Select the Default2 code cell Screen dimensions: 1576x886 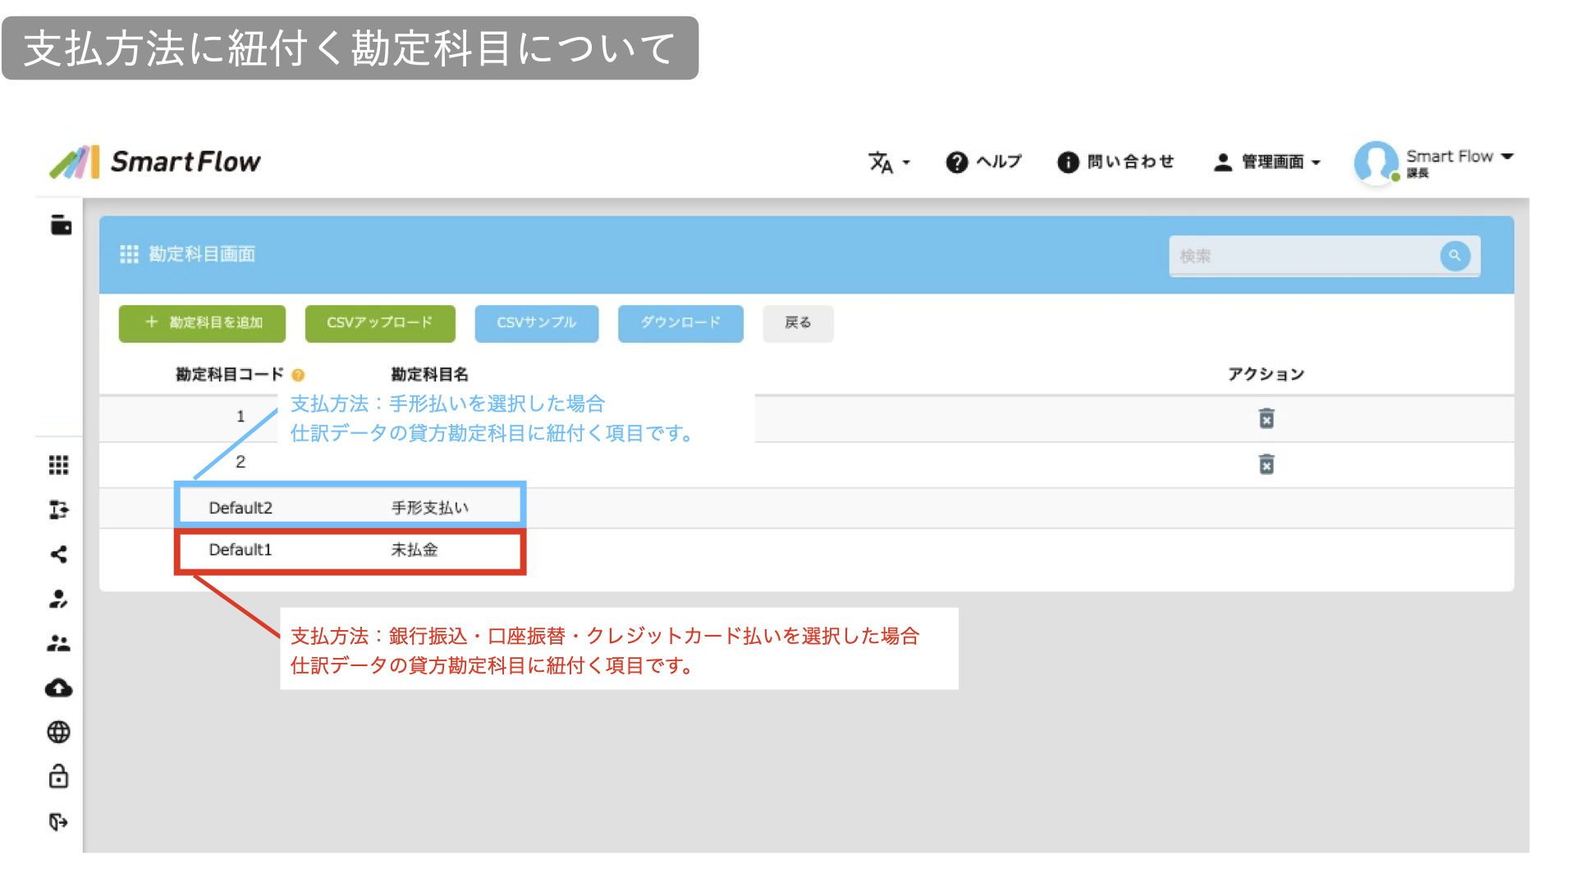pyautogui.click(x=241, y=508)
